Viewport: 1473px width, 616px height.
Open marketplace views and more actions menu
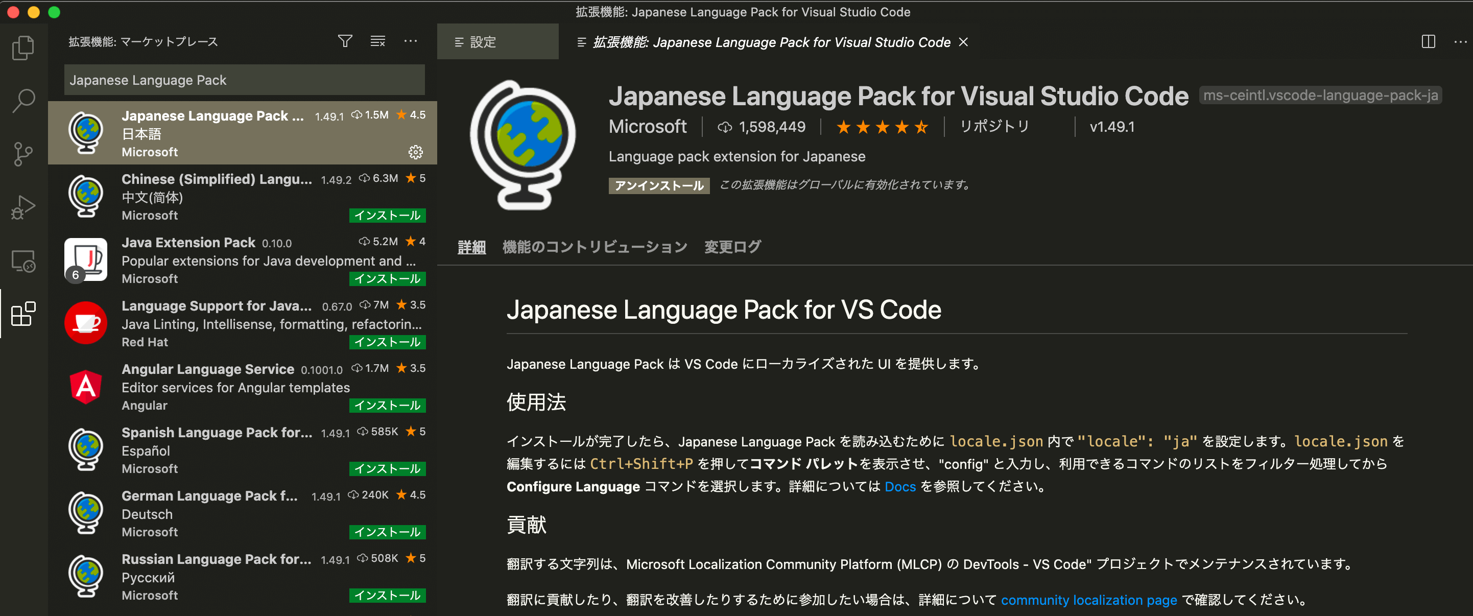click(x=410, y=41)
